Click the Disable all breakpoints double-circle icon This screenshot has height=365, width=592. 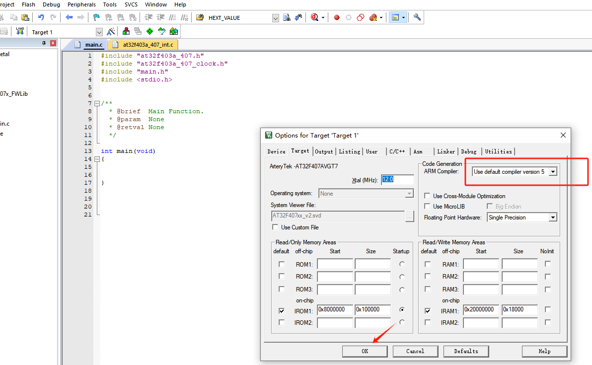tap(361, 17)
